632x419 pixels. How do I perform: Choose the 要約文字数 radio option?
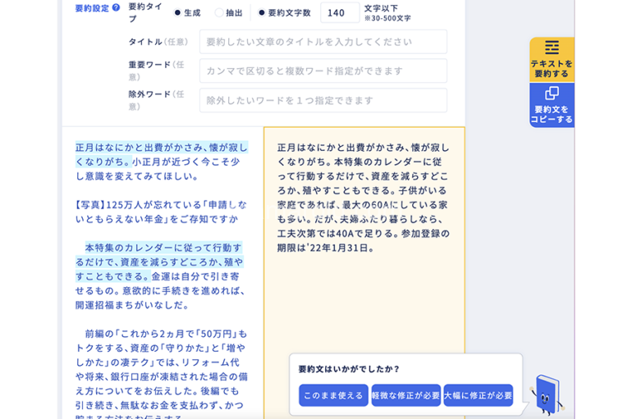pyautogui.click(x=262, y=13)
